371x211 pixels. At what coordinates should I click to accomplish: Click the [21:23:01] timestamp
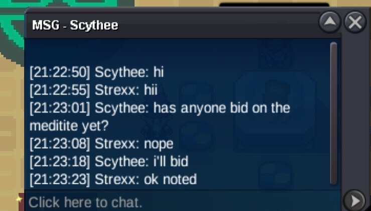tap(60, 108)
